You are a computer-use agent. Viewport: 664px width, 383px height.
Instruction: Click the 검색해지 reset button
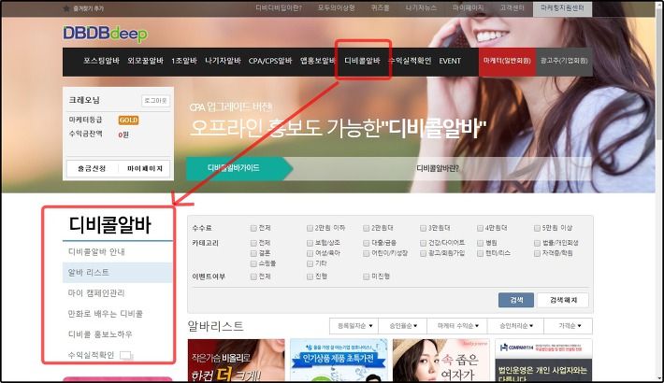click(563, 300)
